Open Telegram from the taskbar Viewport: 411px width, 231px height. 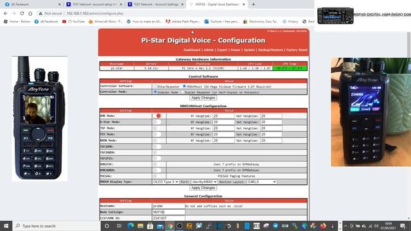coord(275,226)
